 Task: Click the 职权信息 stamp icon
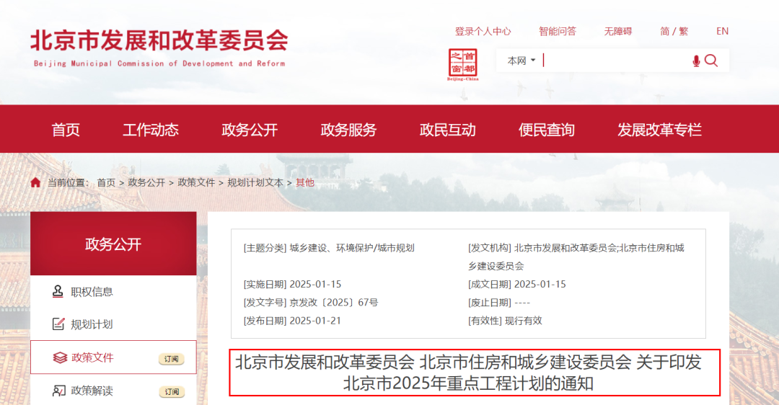58,291
